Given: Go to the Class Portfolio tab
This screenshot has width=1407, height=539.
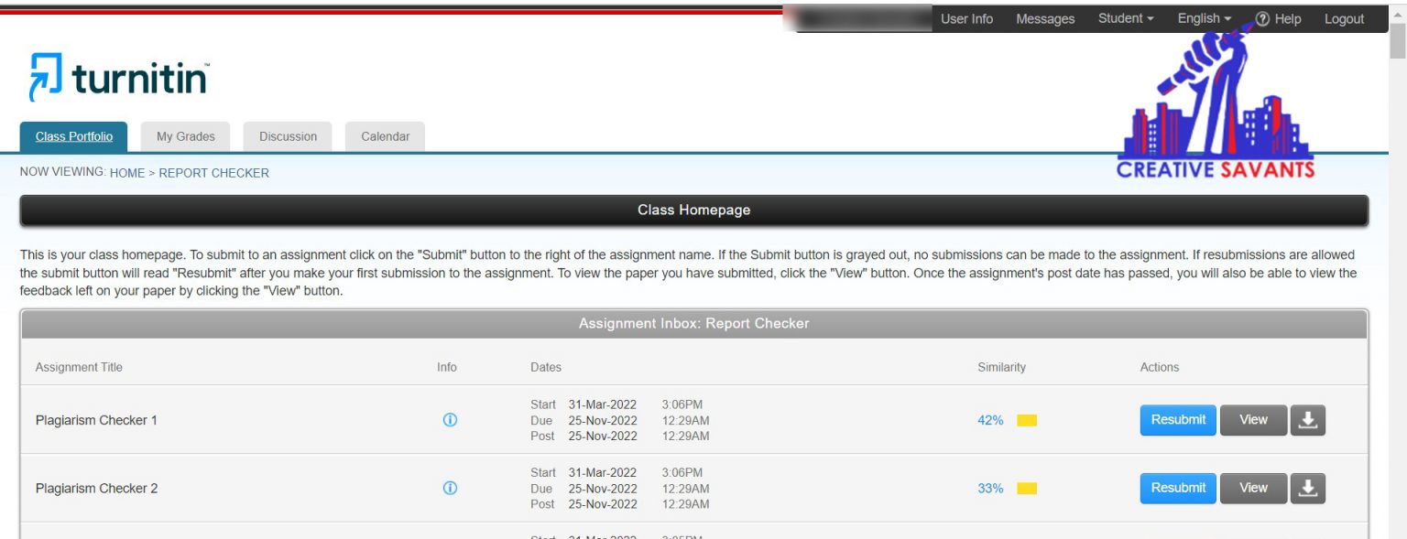Looking at the screenshot, I should [x=74, y=136].
